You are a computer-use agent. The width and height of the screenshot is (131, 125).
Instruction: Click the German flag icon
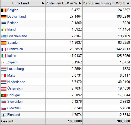tap(4, 17)
